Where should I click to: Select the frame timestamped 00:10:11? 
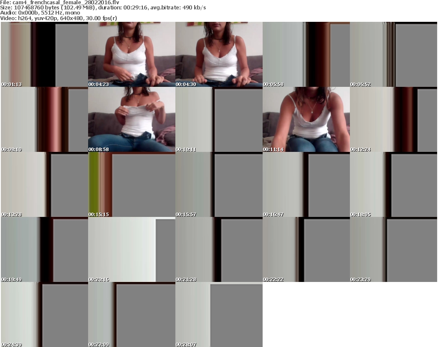tap(219, 119)
